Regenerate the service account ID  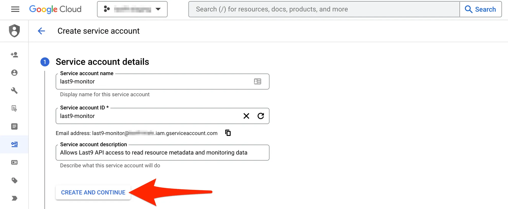click(261, 116)
